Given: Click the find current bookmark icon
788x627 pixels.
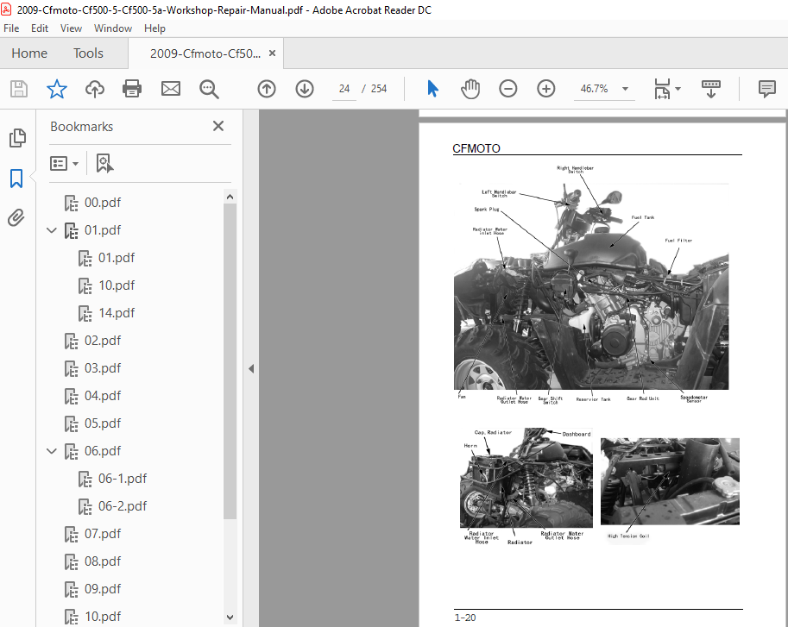Looking at the screenshot, I should click(104, 163).
